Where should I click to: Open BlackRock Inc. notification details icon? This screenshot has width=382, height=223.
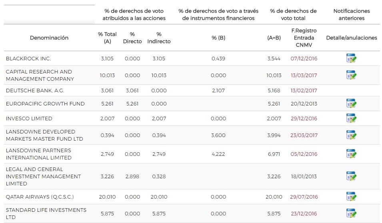point(351,58)
